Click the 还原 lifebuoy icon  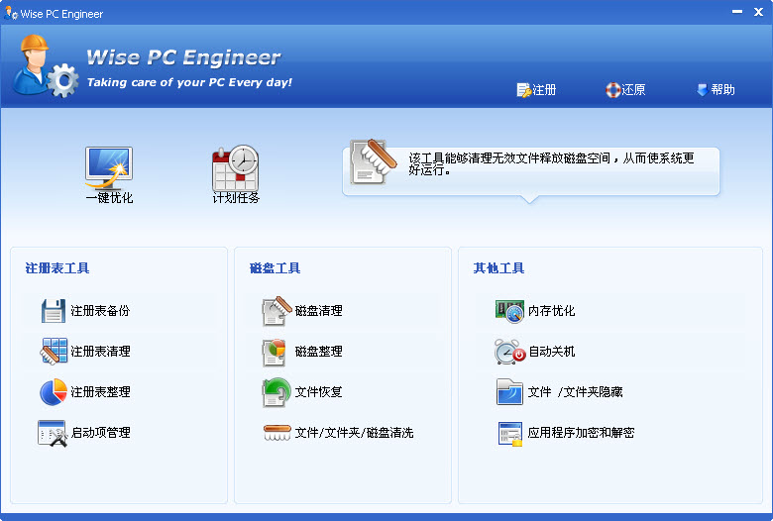(x=612, y=90)
